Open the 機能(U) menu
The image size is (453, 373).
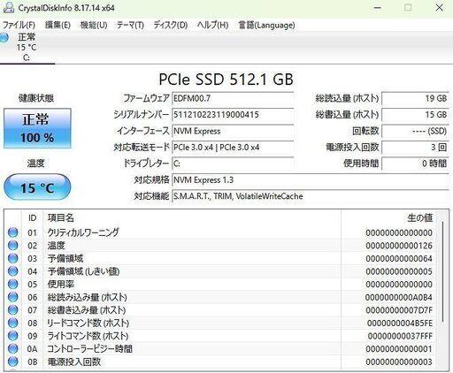(x=94, y=25)
